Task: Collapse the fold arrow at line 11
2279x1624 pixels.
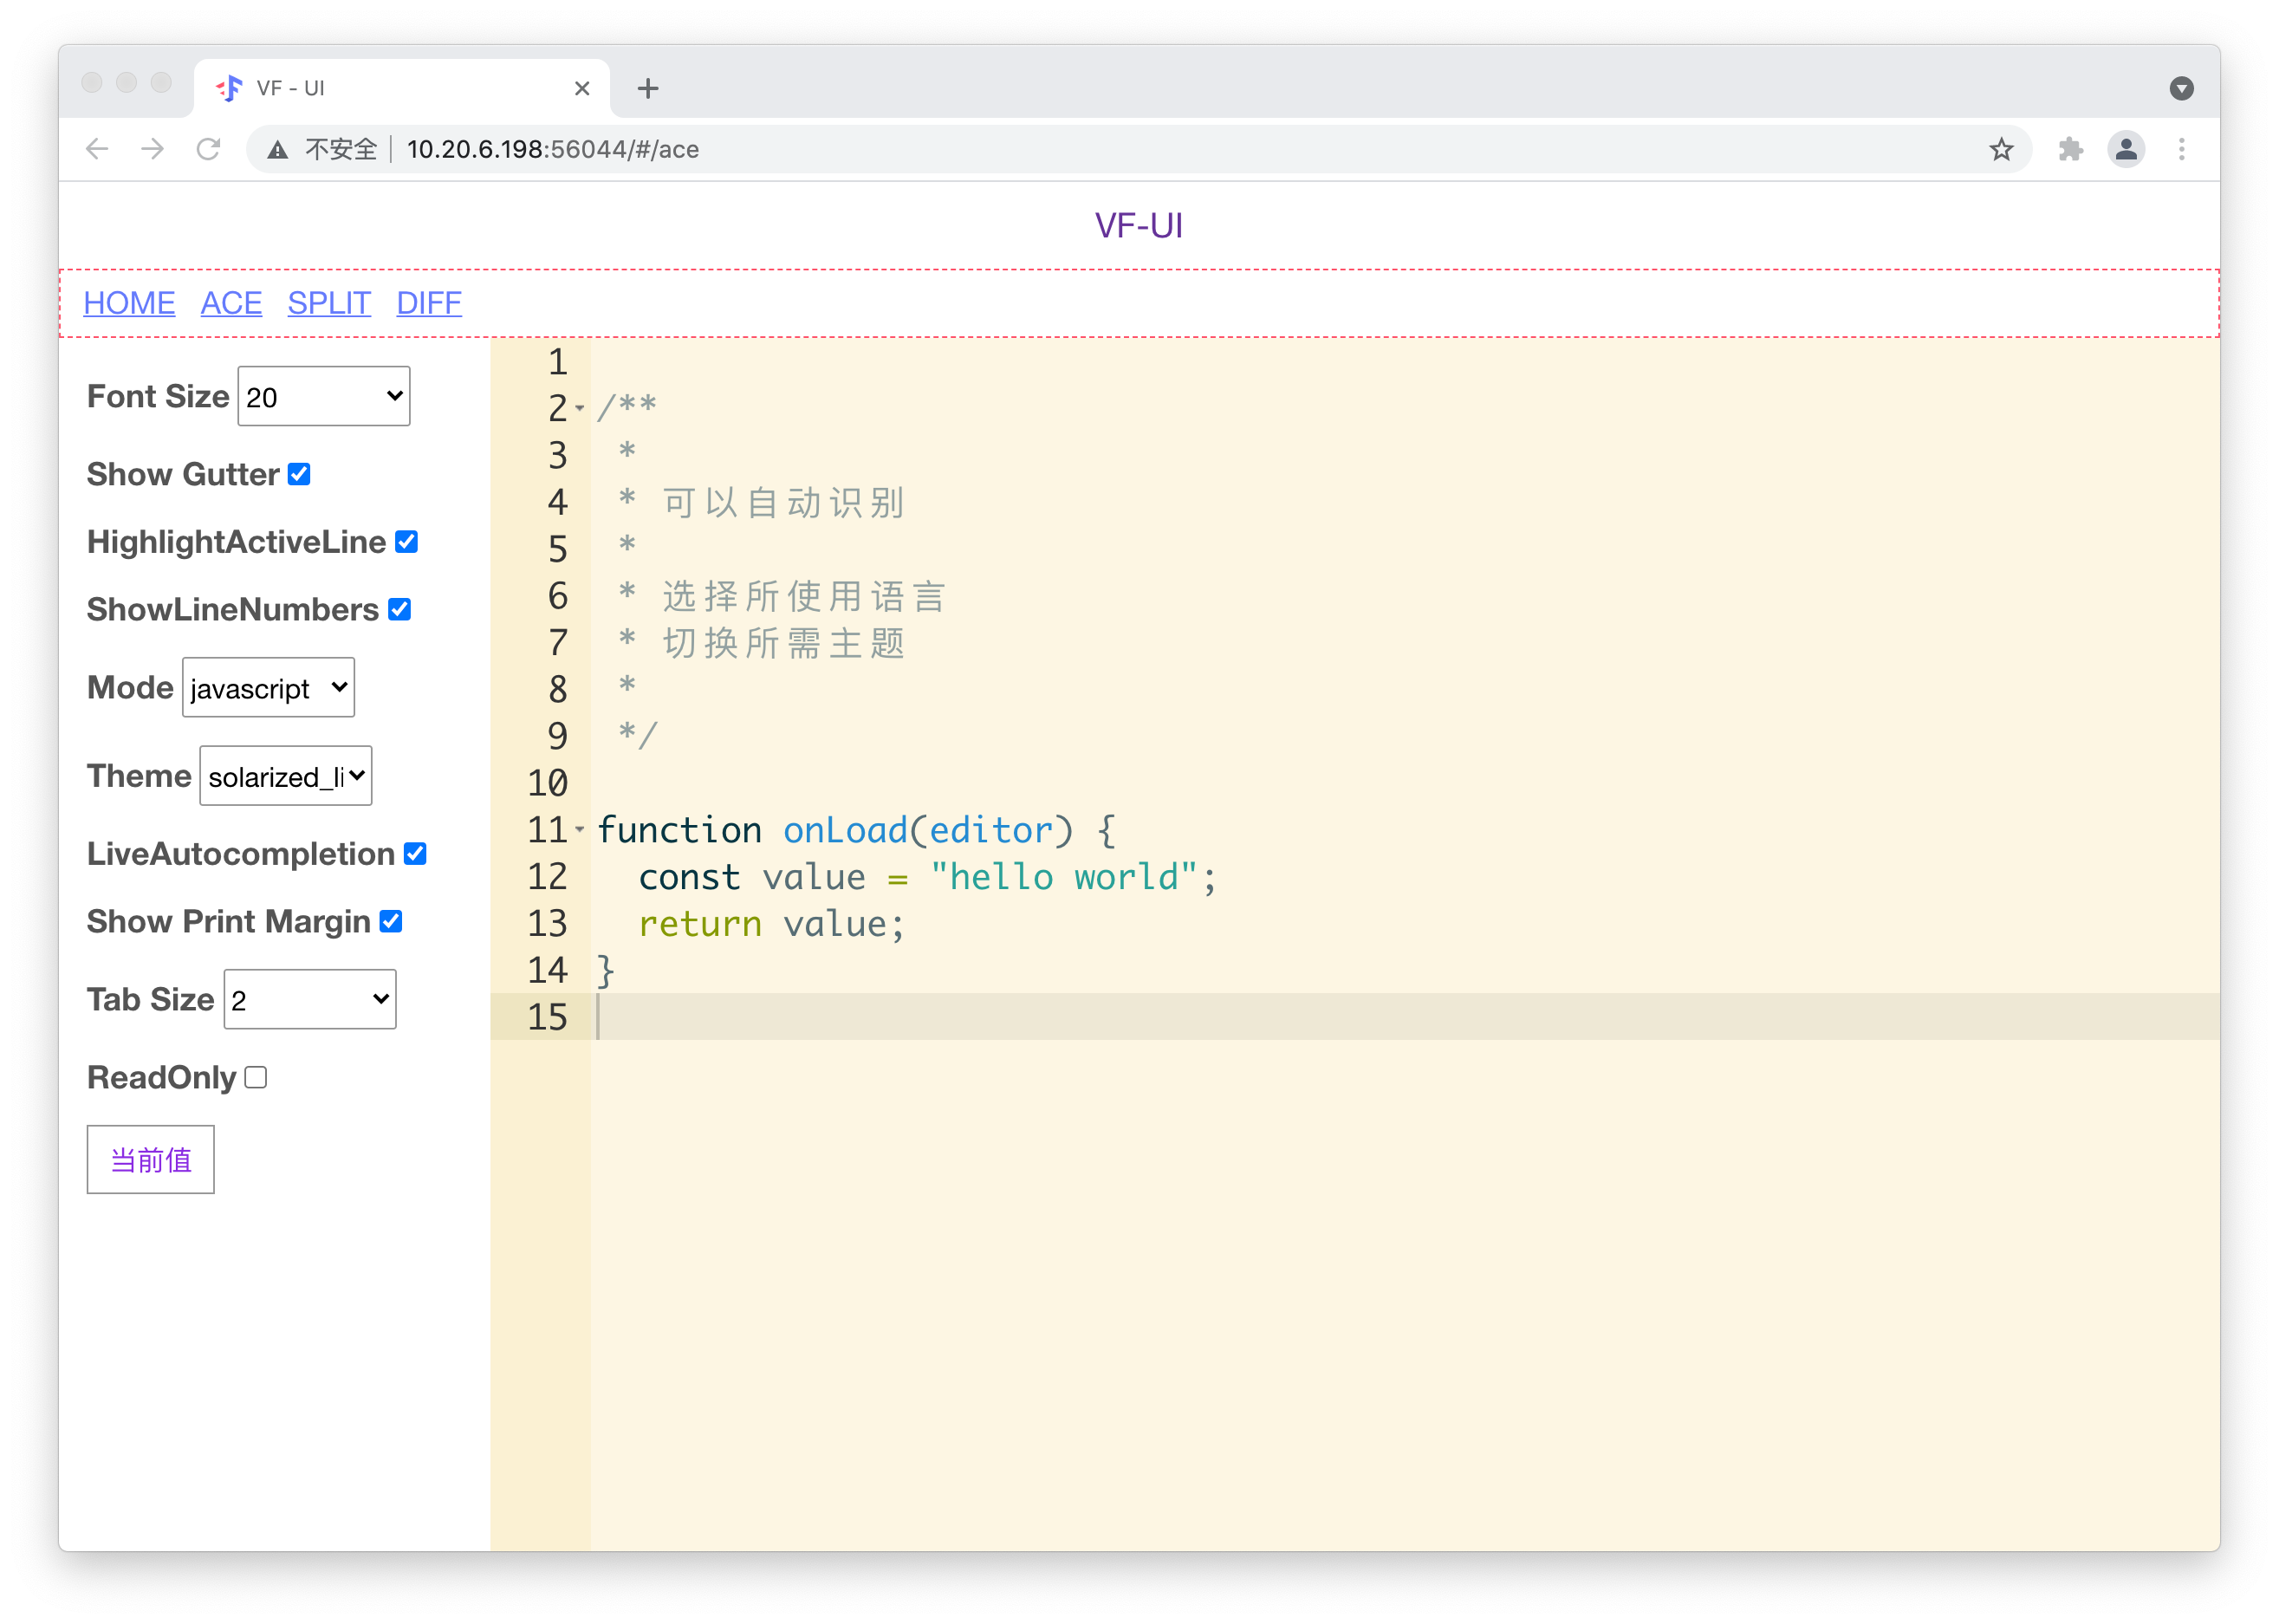Action: click(x=580, y=829)
